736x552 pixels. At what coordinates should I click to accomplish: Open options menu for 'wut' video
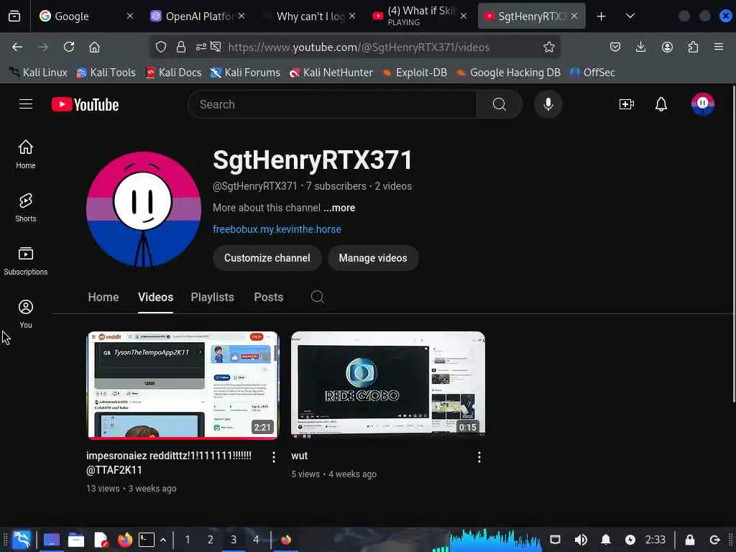pos(479,457)
